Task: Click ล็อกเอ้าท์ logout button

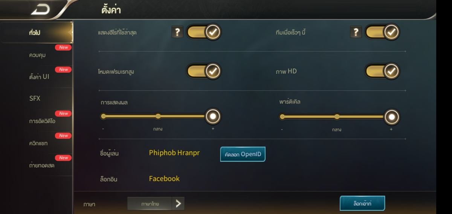Action: coord(362,203)
